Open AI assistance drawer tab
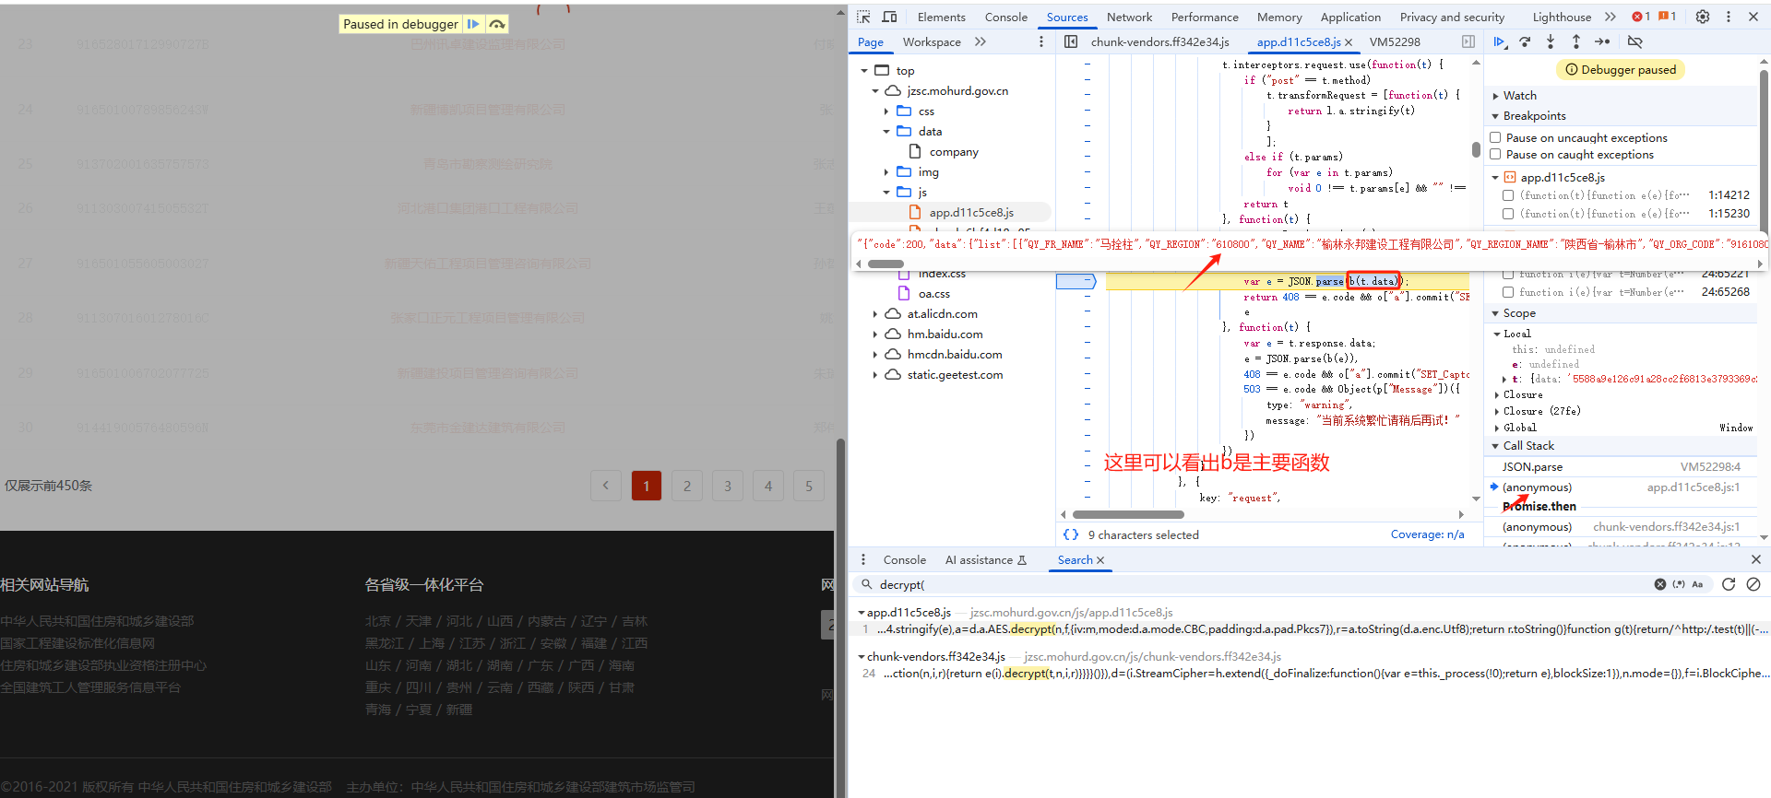The height and width of the screenshot is (798, 1771). 985,559
